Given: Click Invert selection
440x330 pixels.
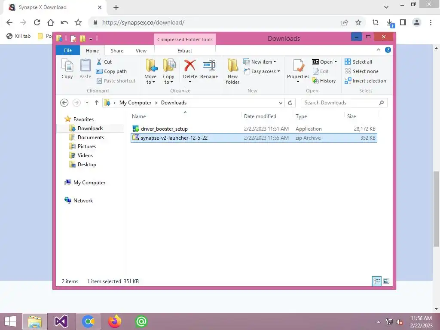Looking at the screenshot, I should click(x=365, y=81).
